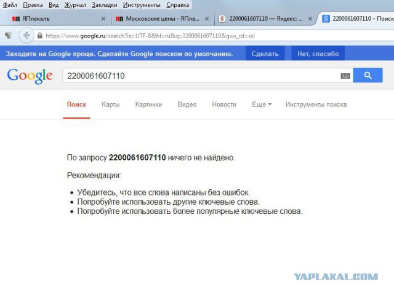The height and width of the screenshot is (295, 394).
Task: Click the Google tab favicon
Action: [x=326, y=18]
